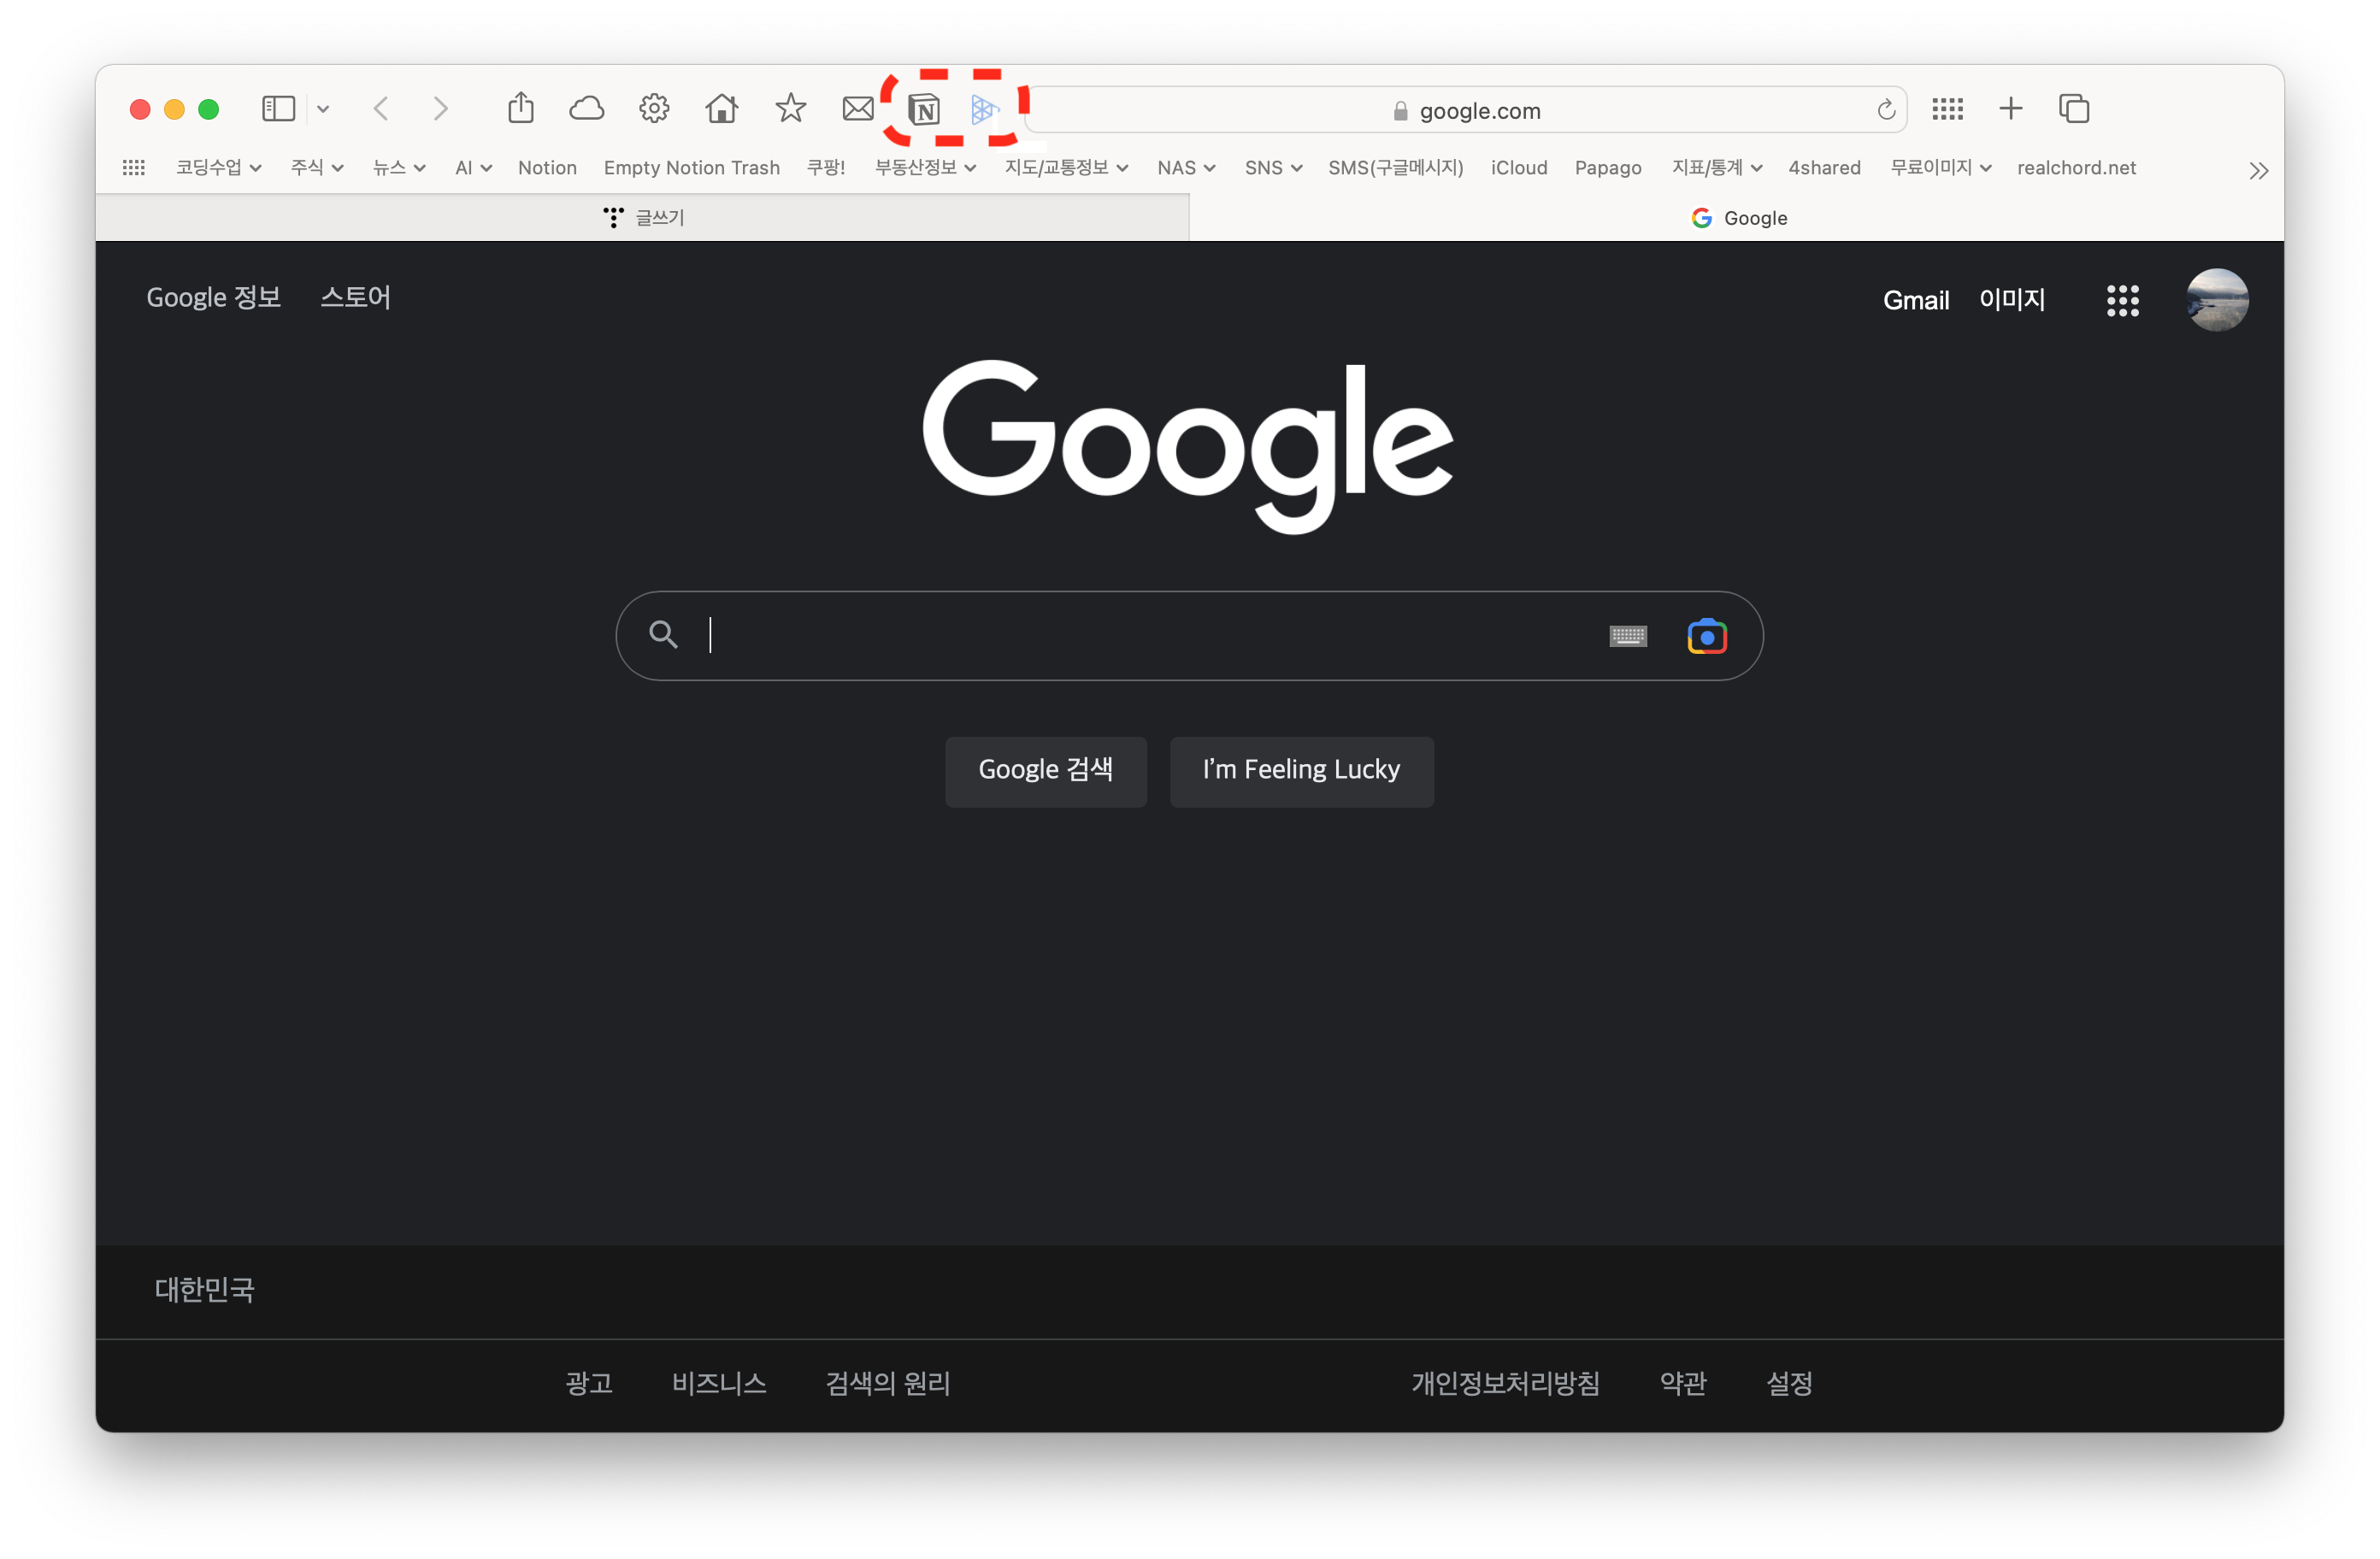The image size is (2380, 1559).
Task: Click the Notion extension icon
Action: tap(924, 109)
